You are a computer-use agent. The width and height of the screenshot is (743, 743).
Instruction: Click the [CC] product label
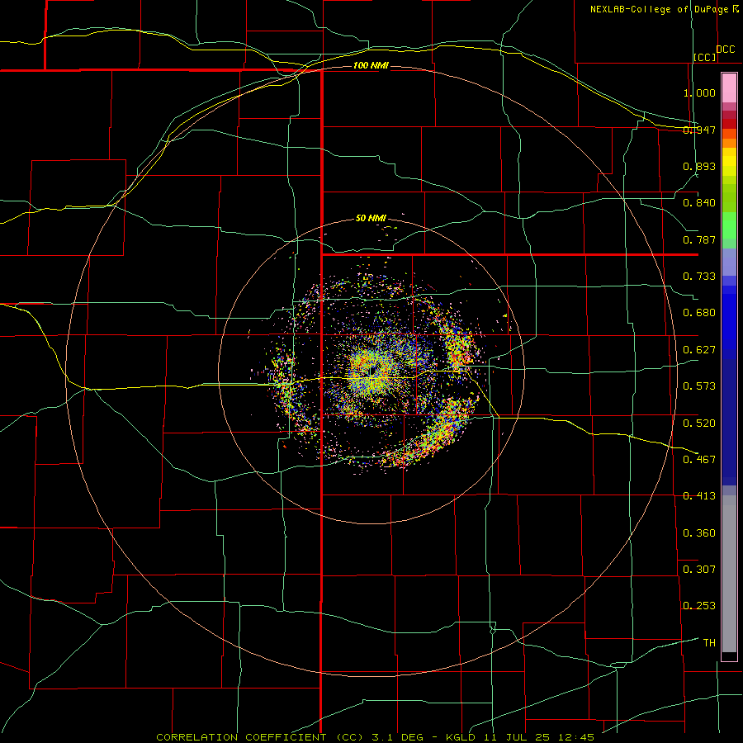(705, 57)
